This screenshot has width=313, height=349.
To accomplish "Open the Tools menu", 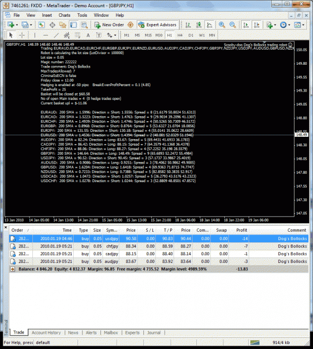I will click(x=82, y=15).
